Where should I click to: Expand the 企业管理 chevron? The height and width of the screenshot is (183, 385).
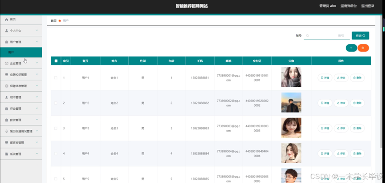tap(37, 63)
